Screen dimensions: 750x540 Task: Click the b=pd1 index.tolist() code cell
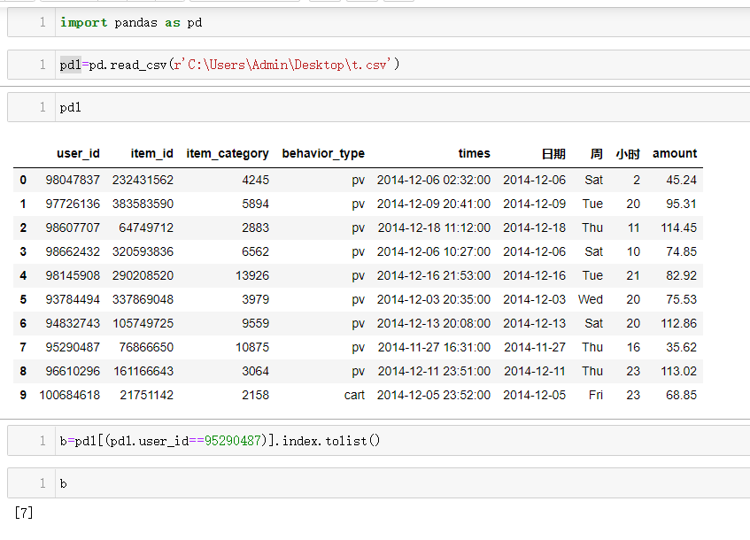point(379,441)
